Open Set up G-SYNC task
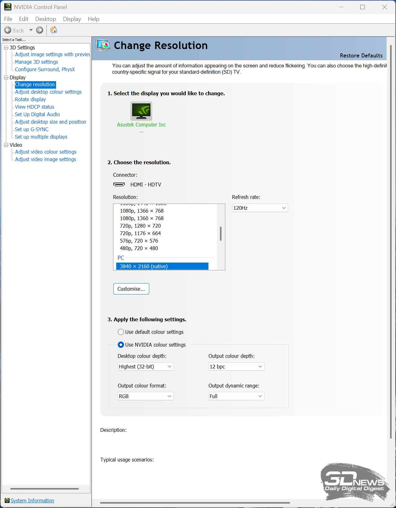Image resolution: width=396 pixels, height=508 pixels. (x=32, y=129)
